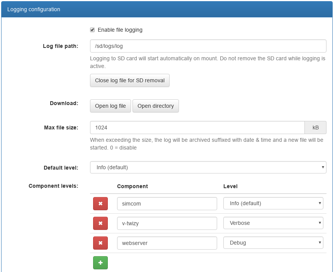Toggle the Enable file logging checkbox
This screenshot has width=335, height=272.
[x=92, y=30]
